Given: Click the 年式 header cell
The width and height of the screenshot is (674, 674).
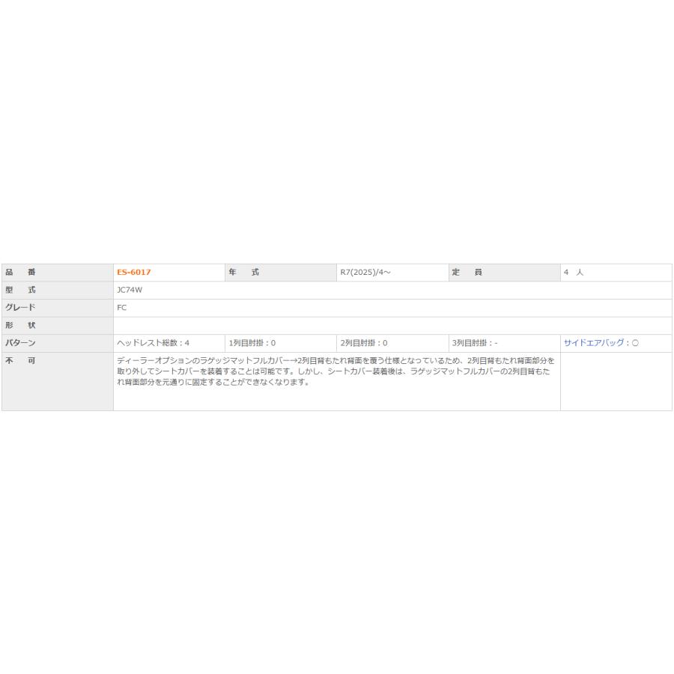Looking at the screenshot, I should (x=244, y=273).
